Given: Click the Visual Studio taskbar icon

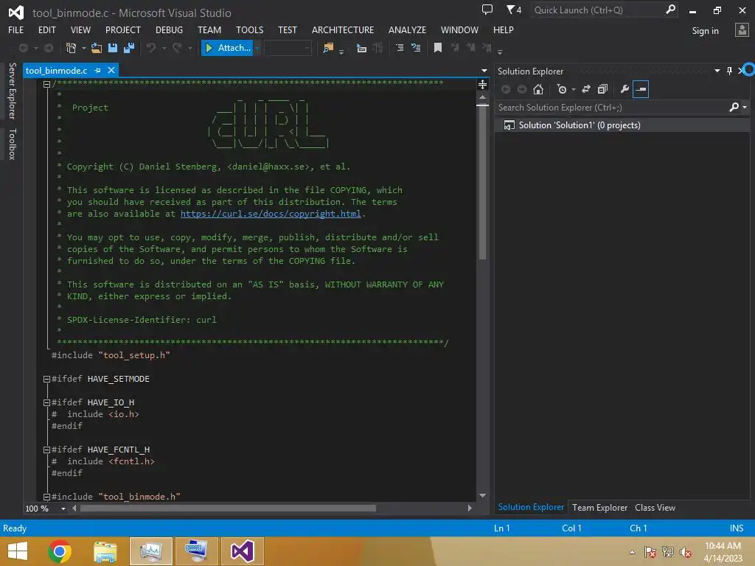Looking at the screenshot, I should coord(242,551).
